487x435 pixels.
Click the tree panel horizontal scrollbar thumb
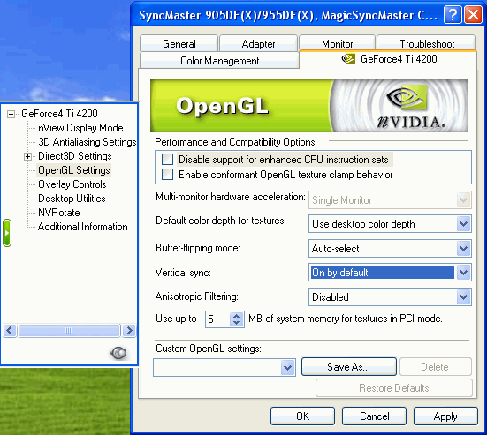[69, 331]
